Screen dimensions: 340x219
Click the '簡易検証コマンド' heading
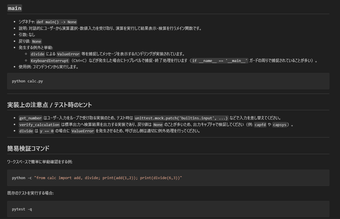pyautogui.click(x=28, y=148)
